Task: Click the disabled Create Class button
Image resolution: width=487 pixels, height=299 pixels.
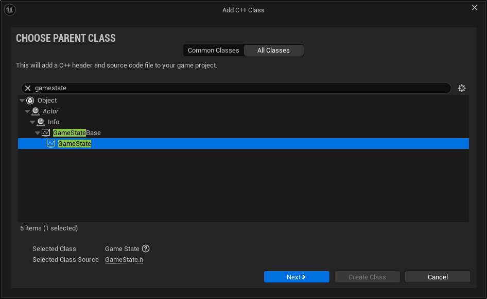Action: [x=367, y=277]
